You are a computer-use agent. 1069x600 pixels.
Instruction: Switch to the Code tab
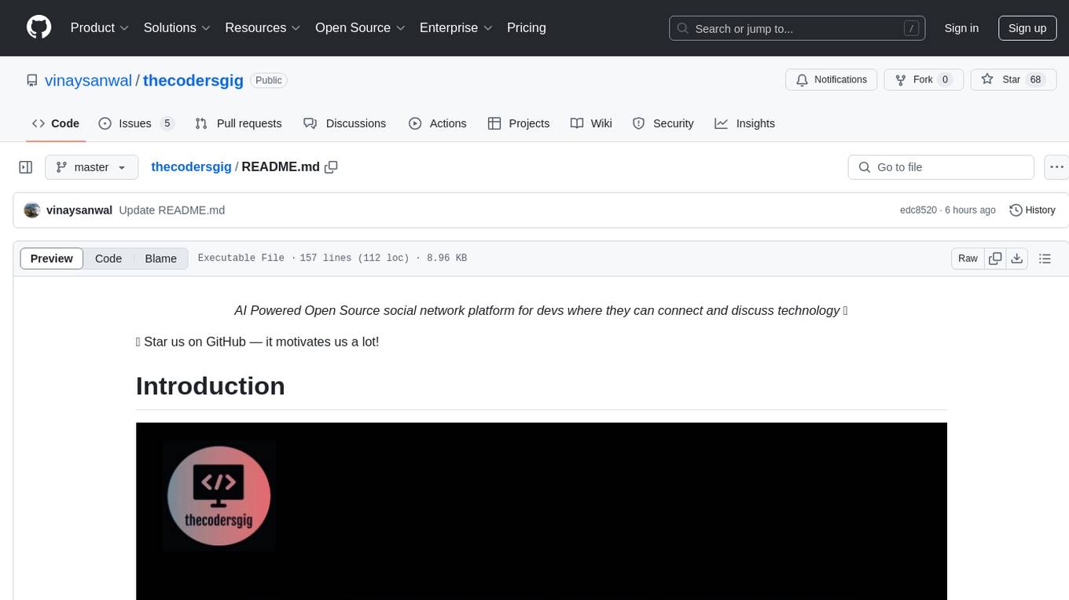[x=56, y=123]
